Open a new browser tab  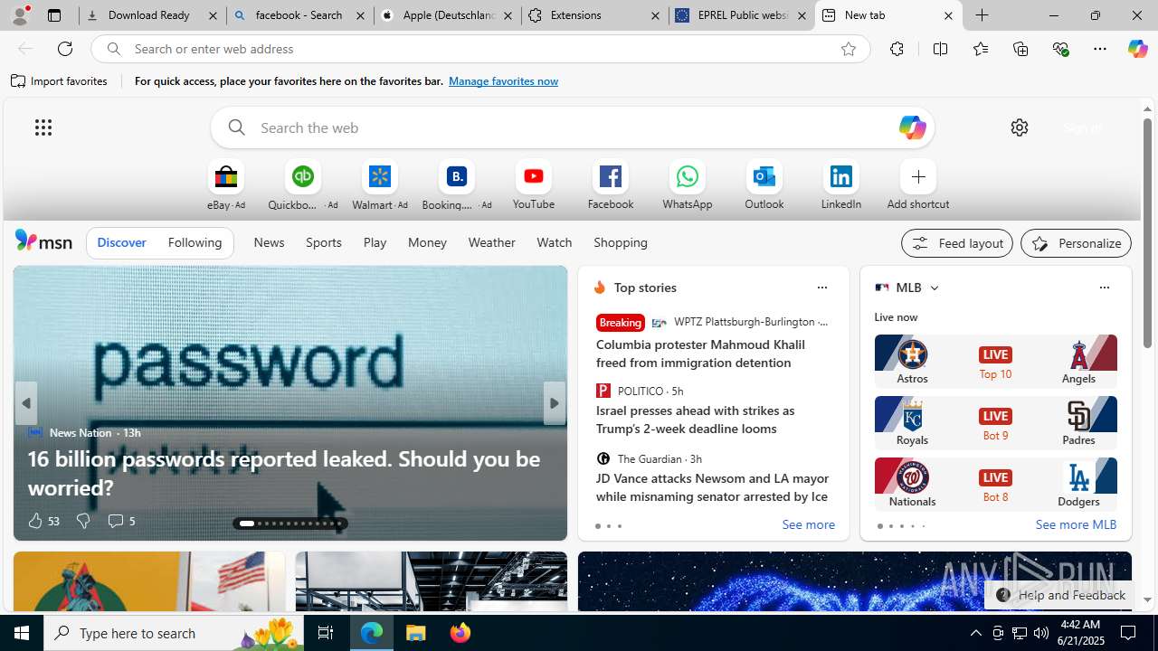(982, 15)
